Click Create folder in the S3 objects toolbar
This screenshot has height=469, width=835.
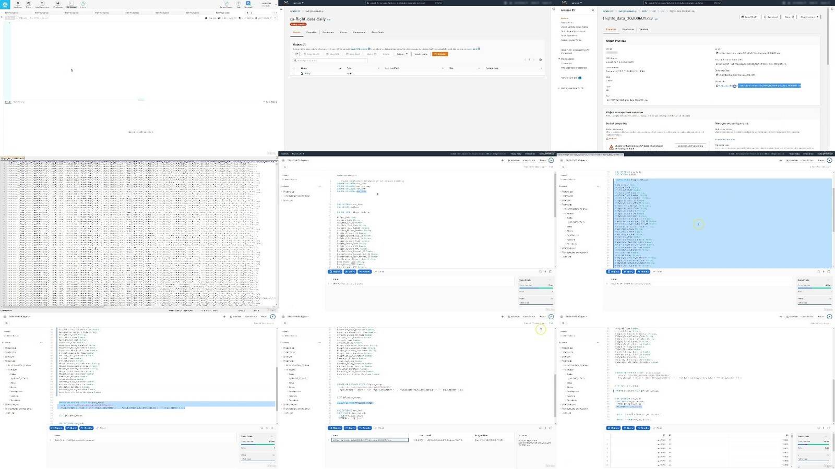(421, 54)
